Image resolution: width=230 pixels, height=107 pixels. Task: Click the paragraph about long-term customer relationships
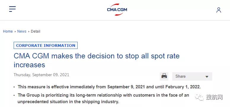tap(103, 98)
